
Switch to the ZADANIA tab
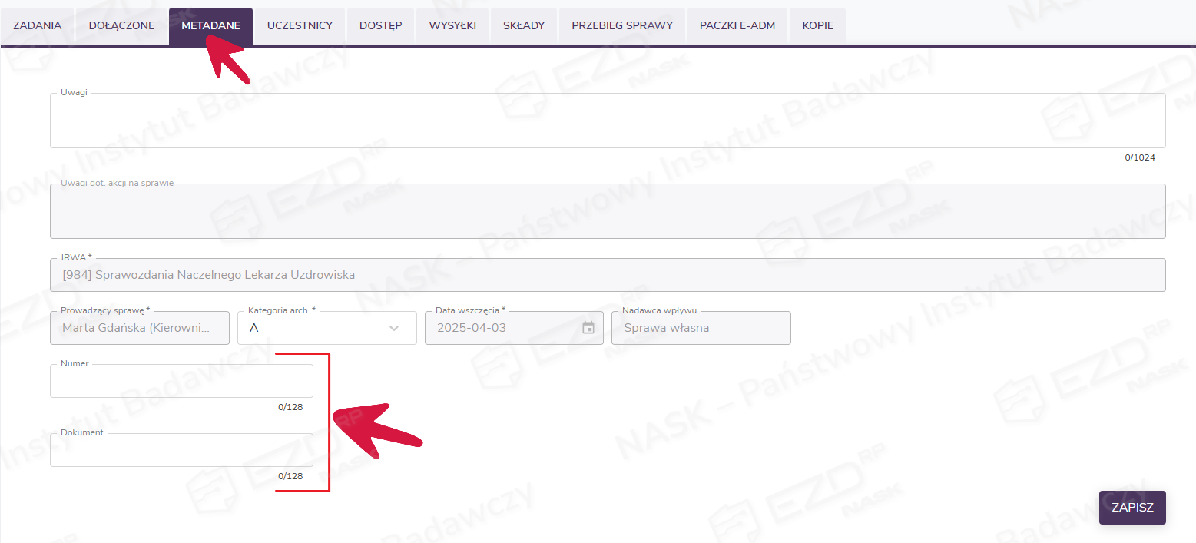[37, 26]
